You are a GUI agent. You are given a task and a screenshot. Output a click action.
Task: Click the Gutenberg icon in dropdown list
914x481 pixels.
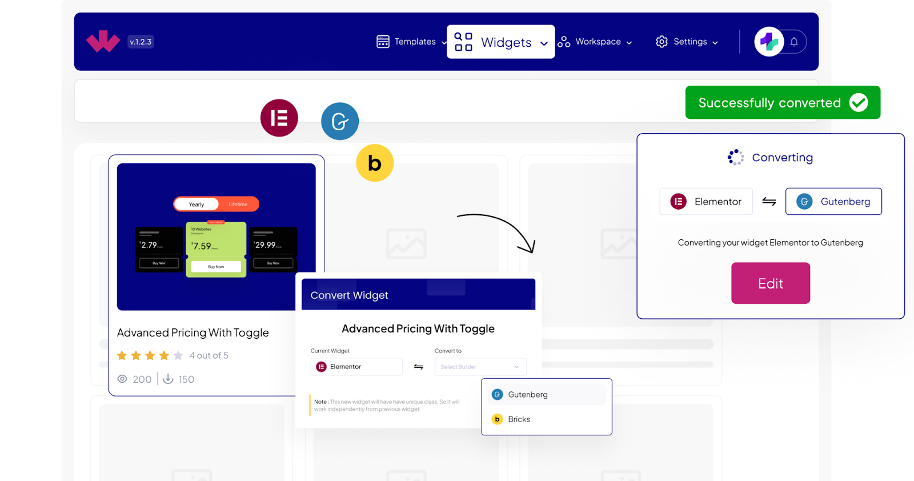(498, 395)
